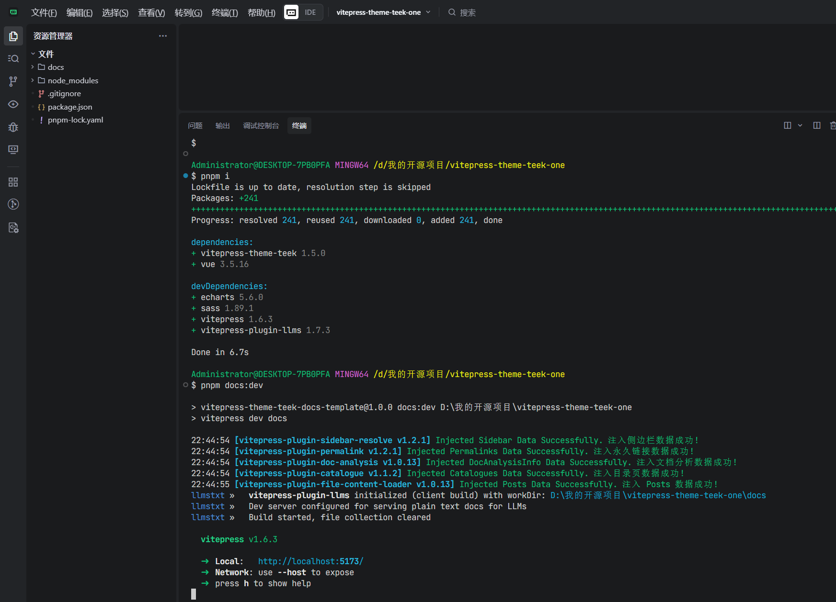Click the circular git graph icon in sidebar
Viewport: 836px width, 602px height.
(13, 204)
